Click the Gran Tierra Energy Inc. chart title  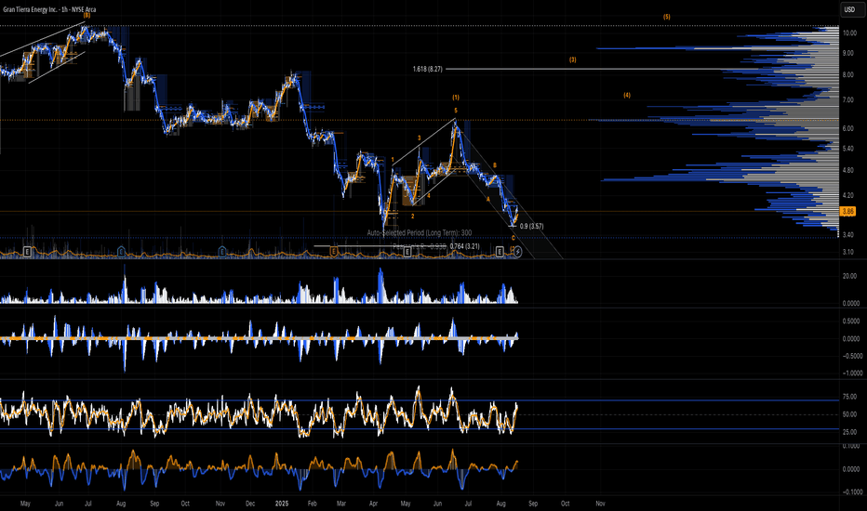[x=49, y=9]
